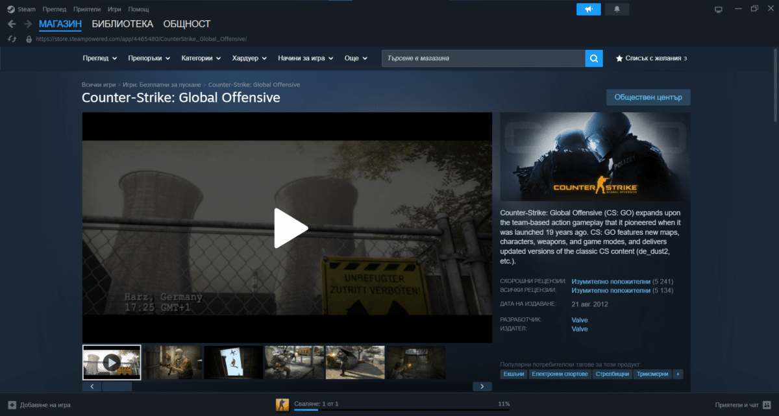This screenshot has height=416, width=779.
Task: Click the 11% download percentage
Action: point(504,404)
